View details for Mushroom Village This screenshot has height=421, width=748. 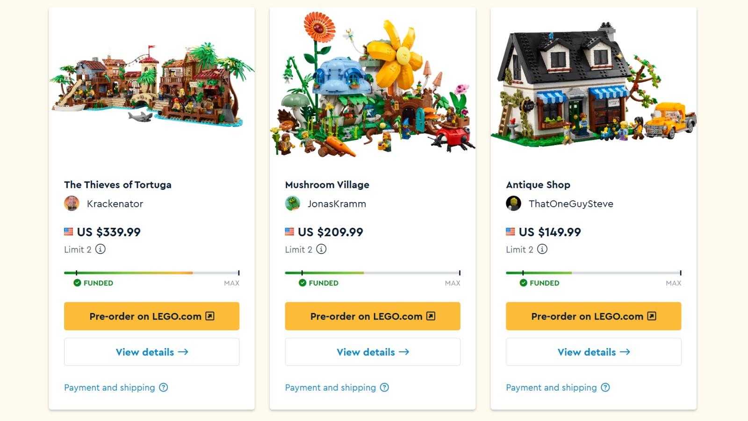click(373, 352)
